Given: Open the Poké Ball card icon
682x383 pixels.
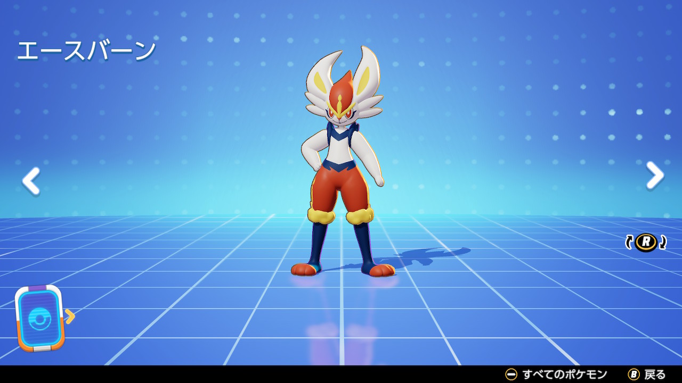Looking at the screenshot, I should [x=40, y=318].
